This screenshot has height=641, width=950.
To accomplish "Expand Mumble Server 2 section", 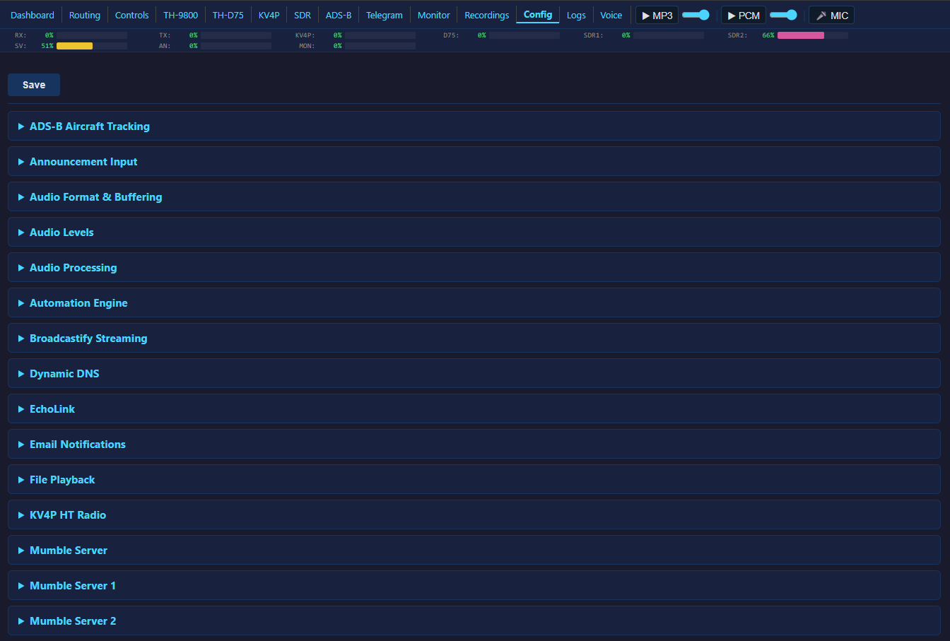I will click(x=474, y=621).
